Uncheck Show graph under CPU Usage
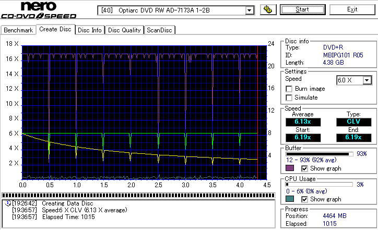 pos(305,199)
